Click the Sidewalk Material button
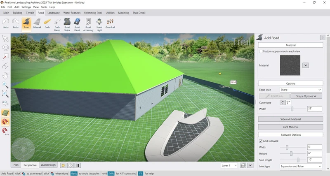This screenshot has width=330, height=176. point(290,119)
